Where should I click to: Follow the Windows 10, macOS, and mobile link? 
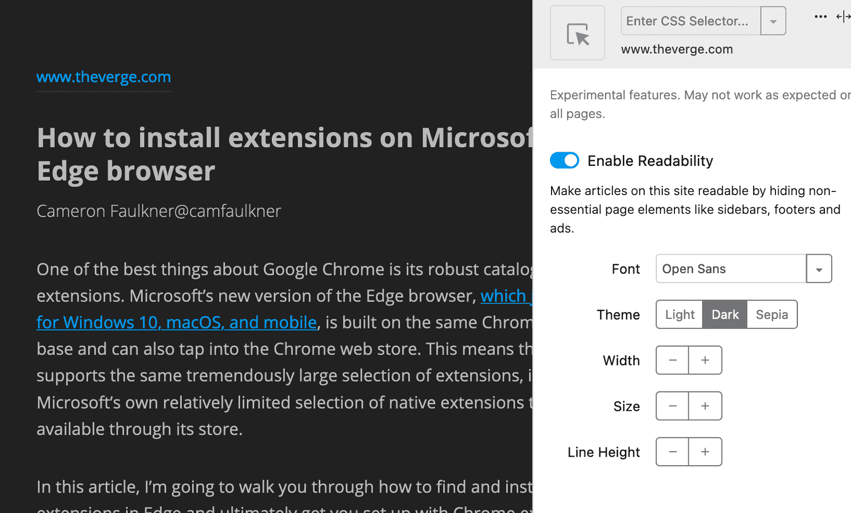point(177,323)
